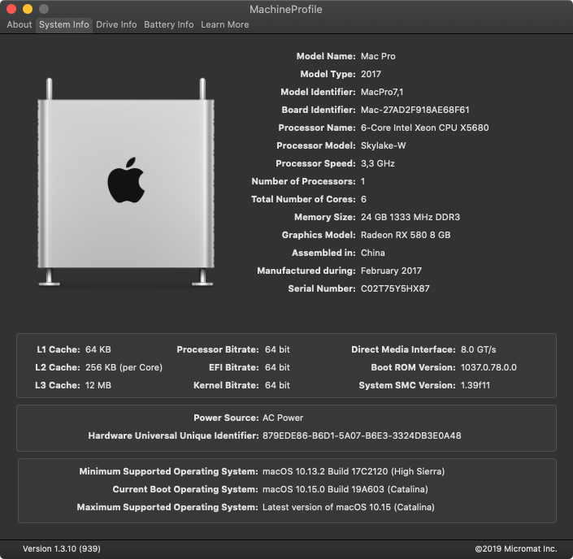Open the Battery Info tab
This screenshot has width=573, height=559.
168,24
